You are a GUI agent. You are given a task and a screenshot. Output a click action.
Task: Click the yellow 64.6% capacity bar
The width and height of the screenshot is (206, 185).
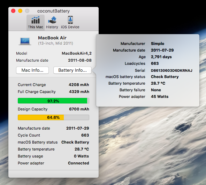(x=53, y=117)
